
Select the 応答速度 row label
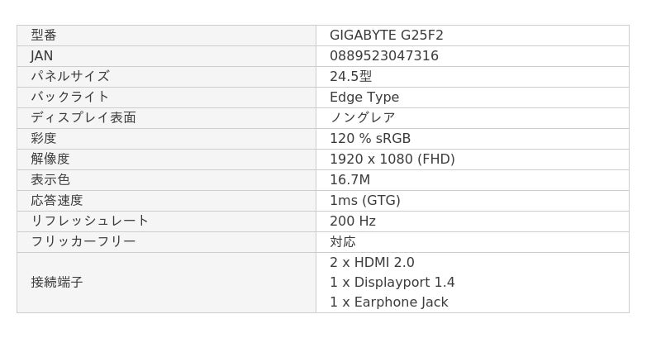click(x=57, y=201)
